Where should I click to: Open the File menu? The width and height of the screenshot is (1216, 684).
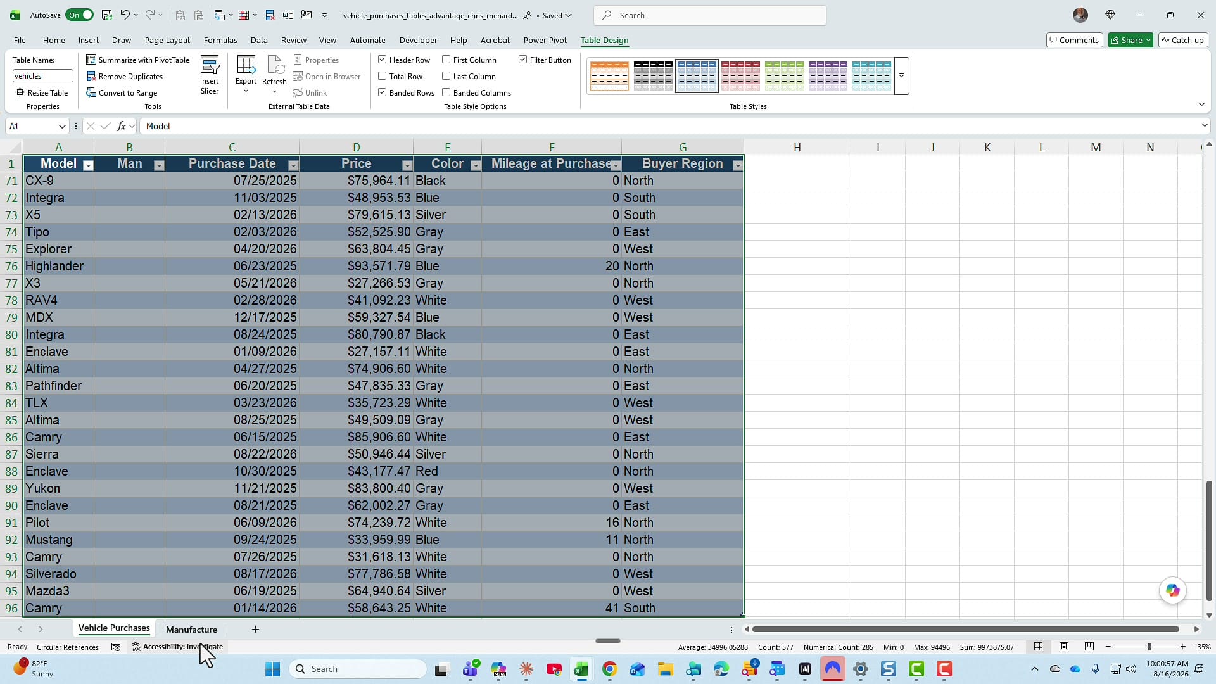pos(20,40)
